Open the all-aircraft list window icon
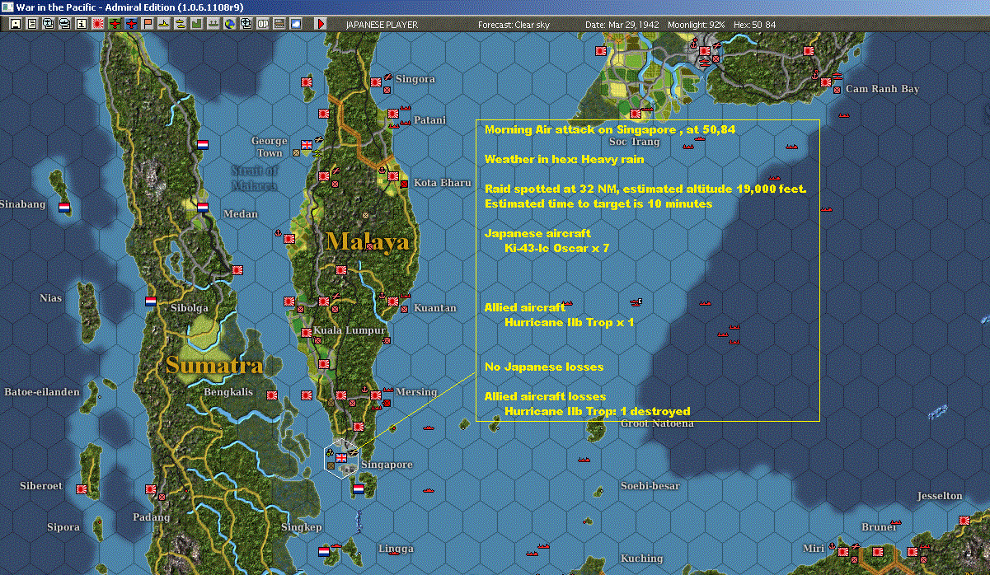 (48, 24)
